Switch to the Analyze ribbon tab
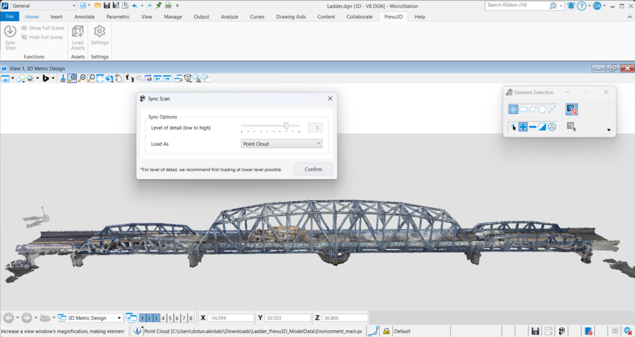This screenshot has height=337, width=635. [x=229, y=17]
